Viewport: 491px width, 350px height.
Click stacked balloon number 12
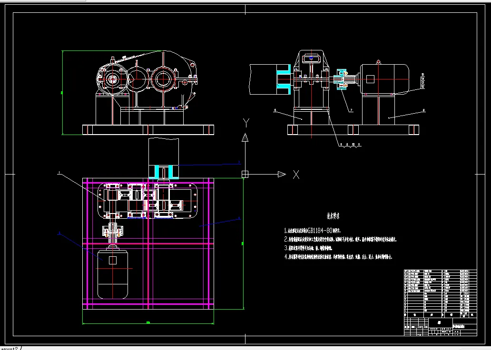(423, 87)
